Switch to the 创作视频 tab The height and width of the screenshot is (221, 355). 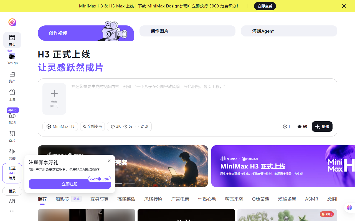point(86,33)
